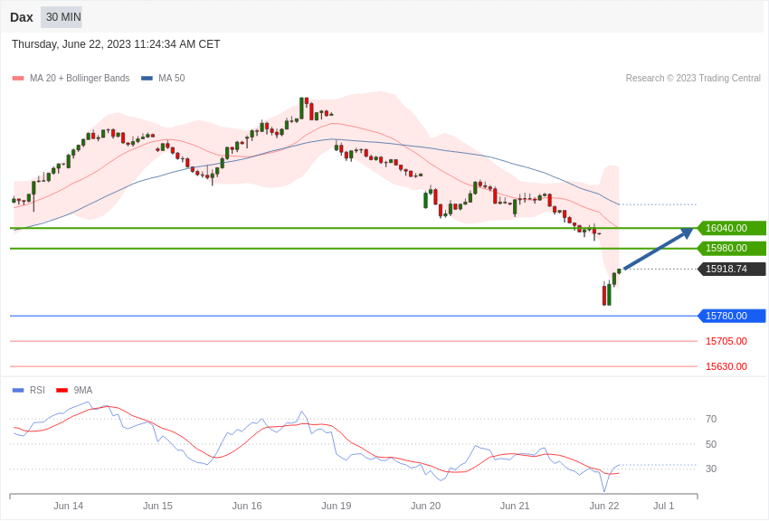Click the chart timestamp text

(116, 44)
